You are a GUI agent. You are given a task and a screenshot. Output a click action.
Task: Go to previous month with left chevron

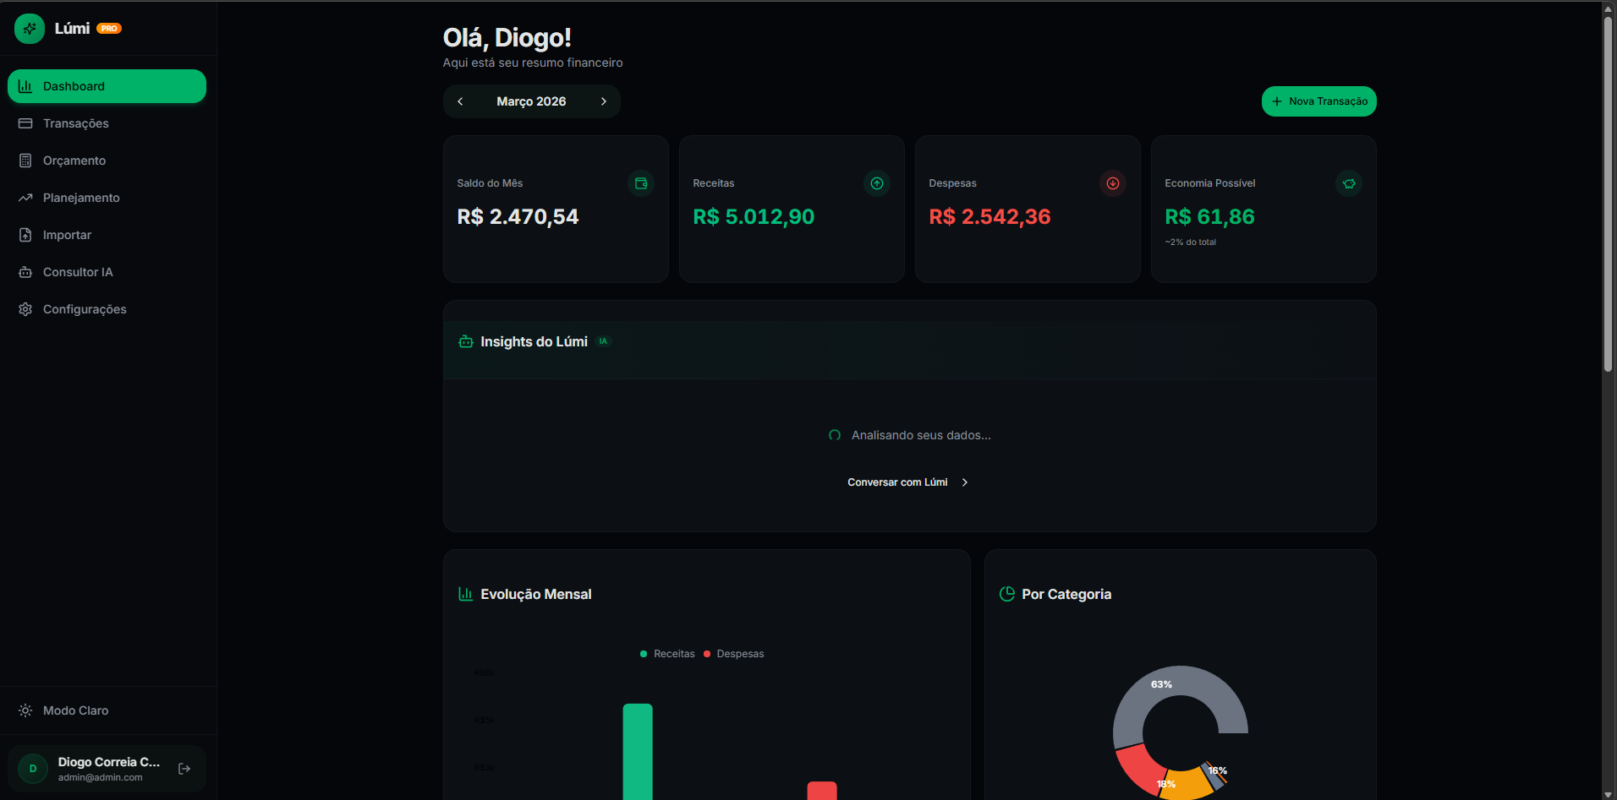(x=460, y=101)
